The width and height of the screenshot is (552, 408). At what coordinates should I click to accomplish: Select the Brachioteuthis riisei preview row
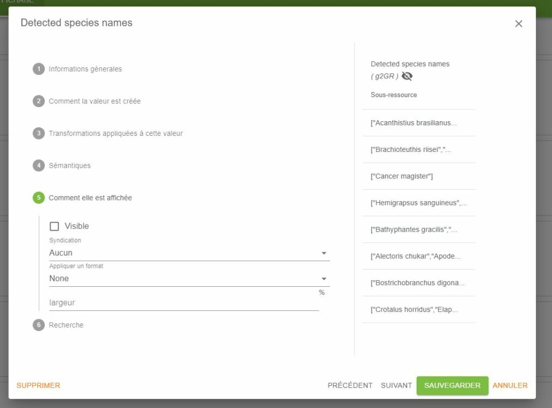[x=419, y=150]
